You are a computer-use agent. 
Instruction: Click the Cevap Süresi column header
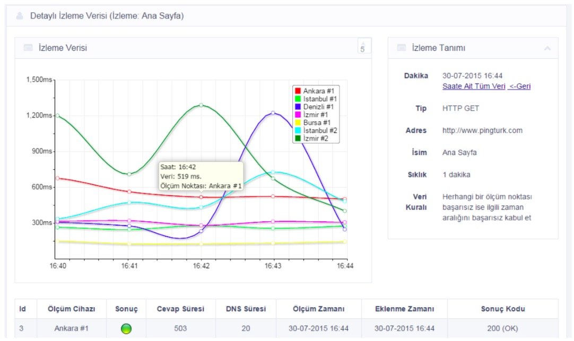coord(180,309)
